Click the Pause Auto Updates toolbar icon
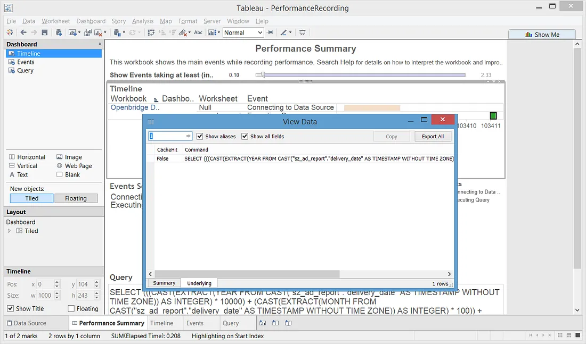Viewport: 586px width, 344px height. (x=117, y=33)
